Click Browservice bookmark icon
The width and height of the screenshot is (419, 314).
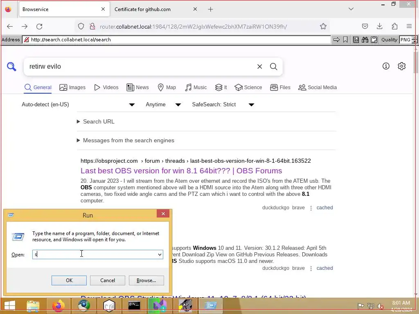(x=345, y=40)
